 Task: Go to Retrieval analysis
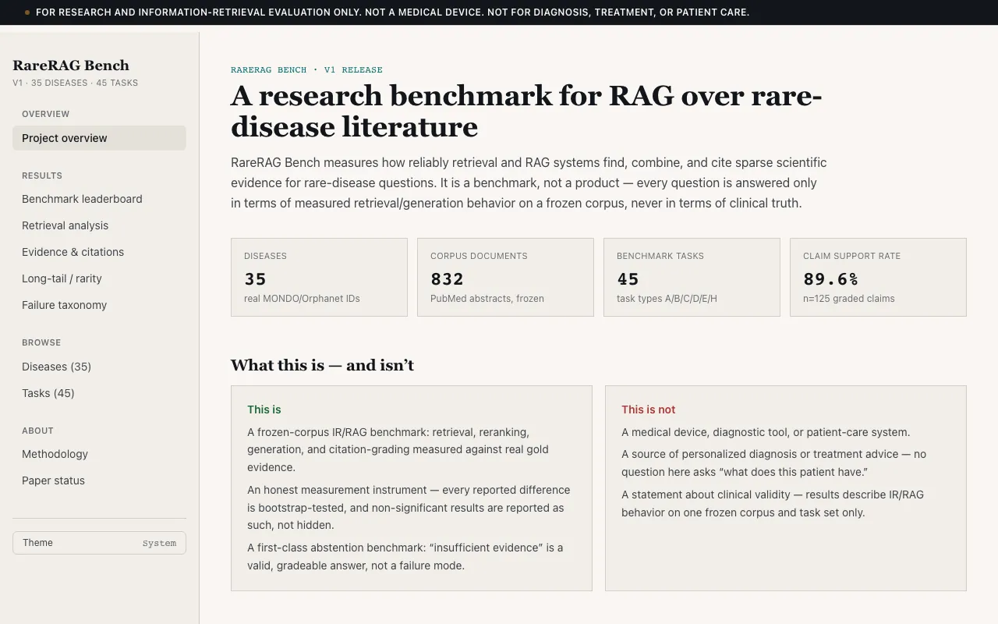pyautogui.click(x=99, y=225)
